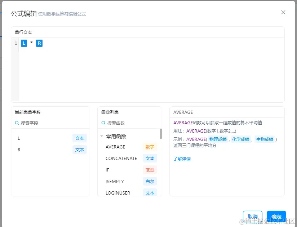Click the 取消 cancel button
This screenshot has width=297, height=227.
coord(253,217)
